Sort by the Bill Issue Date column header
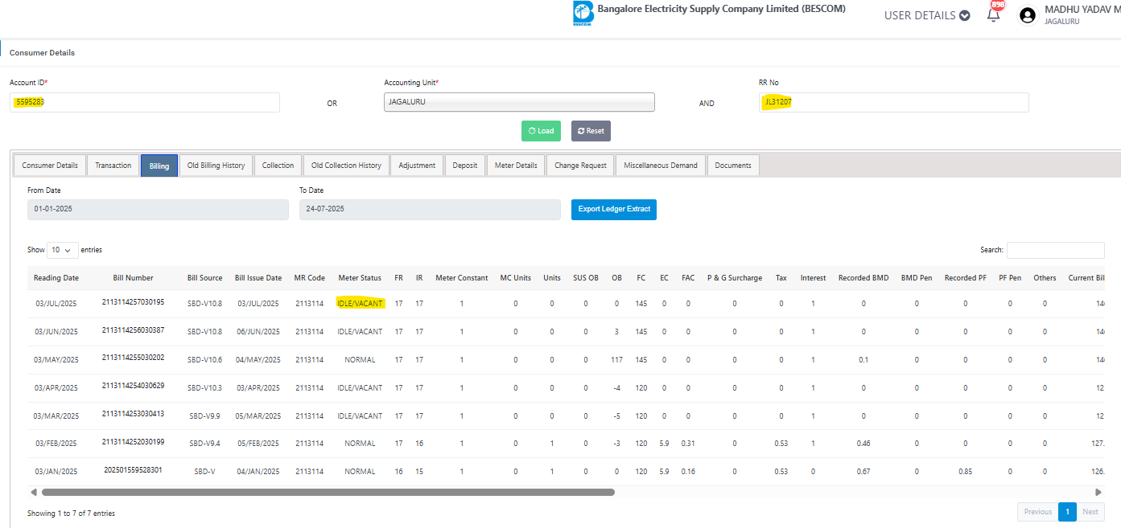Viewport: 1121px width, 528px height. pyautogui.click(x=258, y=278)
